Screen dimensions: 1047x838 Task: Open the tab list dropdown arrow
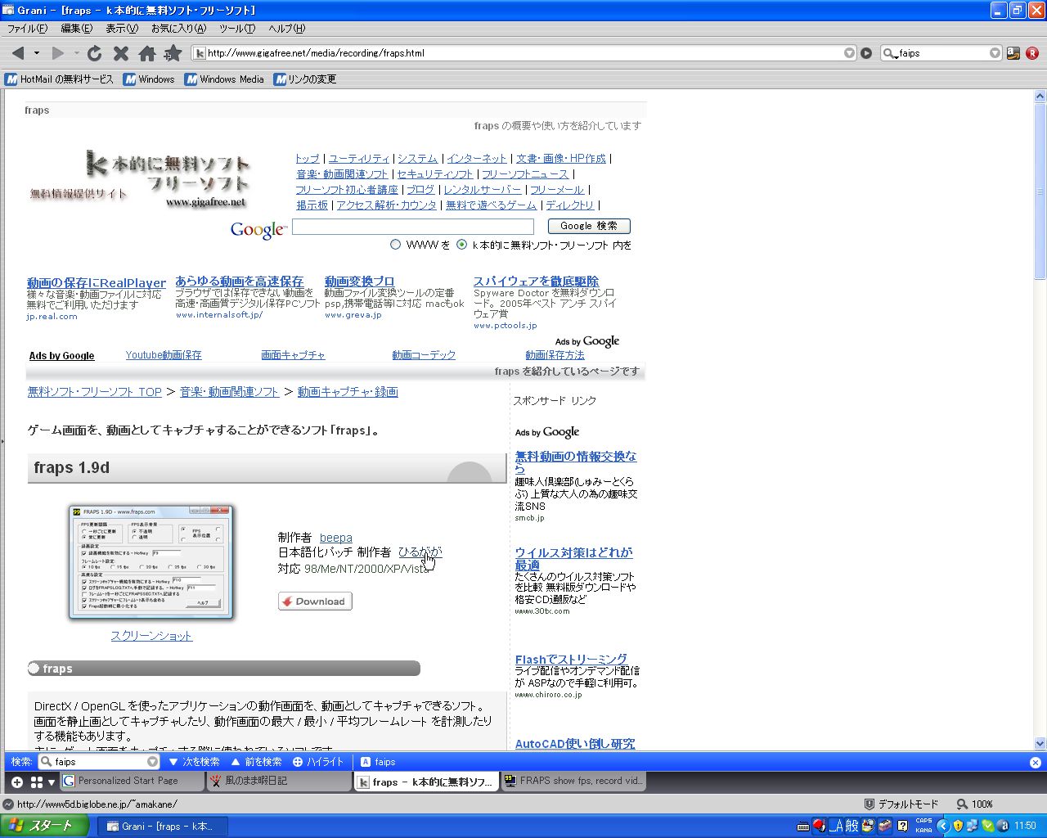point(52,782)
